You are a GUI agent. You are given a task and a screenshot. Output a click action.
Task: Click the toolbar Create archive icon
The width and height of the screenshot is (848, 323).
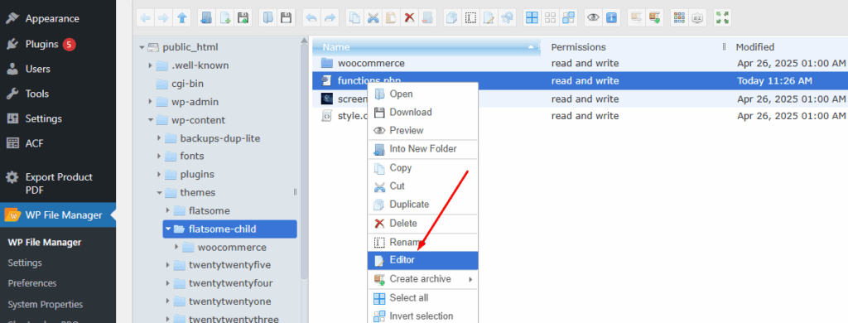(x=655, y=18)
